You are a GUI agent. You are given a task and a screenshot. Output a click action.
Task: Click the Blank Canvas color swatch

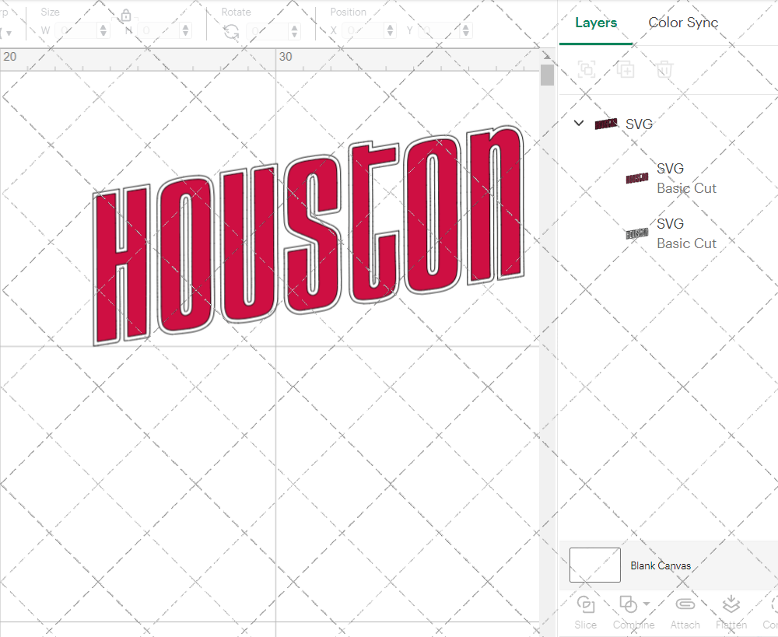[594, 565]
